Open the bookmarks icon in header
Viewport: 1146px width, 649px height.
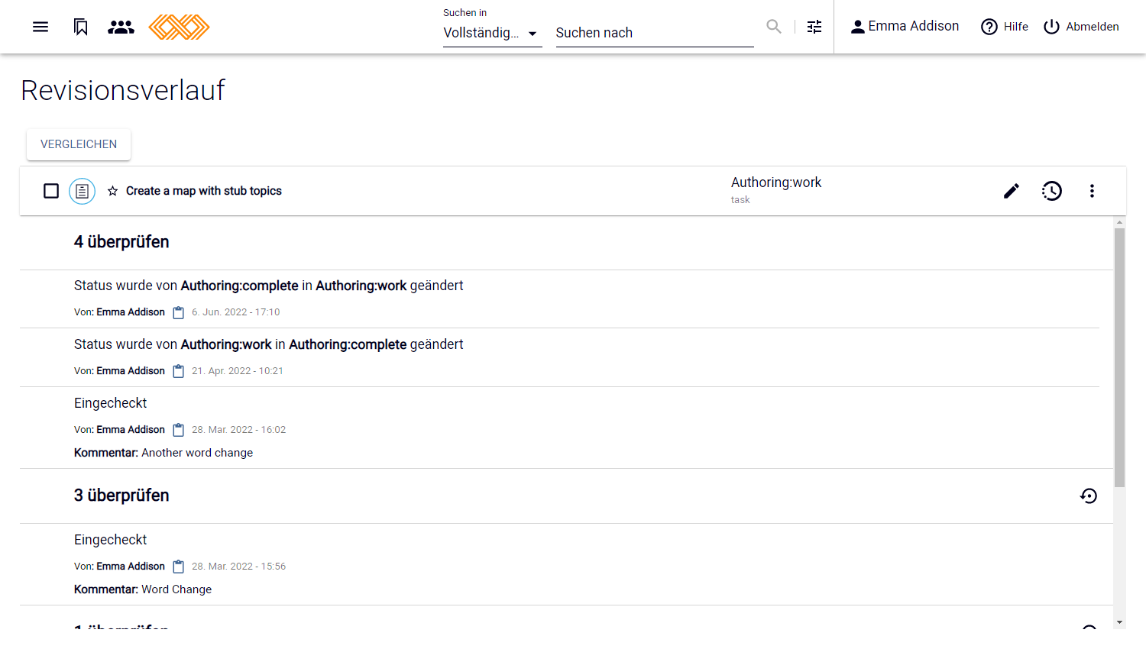coord(81,27)
